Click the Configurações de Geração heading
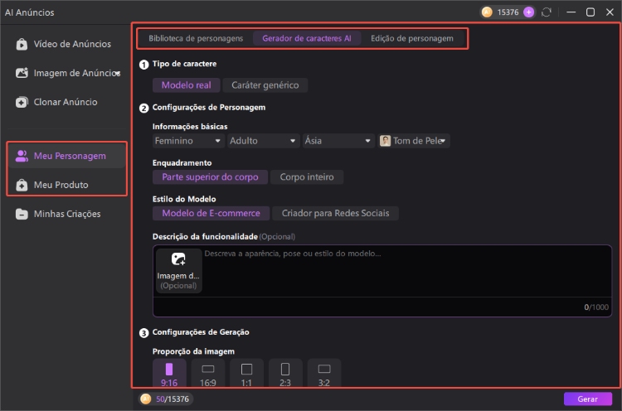Viewport: 622px width, 411px height. click(201, 332)
